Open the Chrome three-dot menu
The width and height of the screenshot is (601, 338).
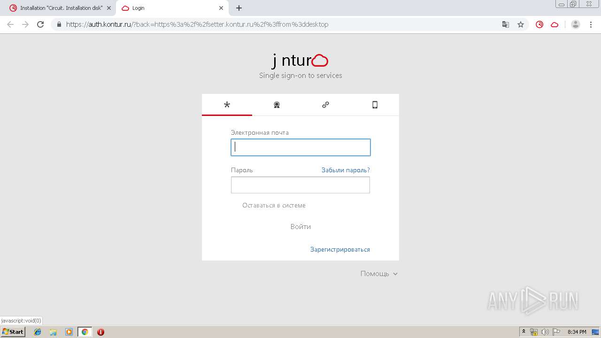[x=591, y=24]
